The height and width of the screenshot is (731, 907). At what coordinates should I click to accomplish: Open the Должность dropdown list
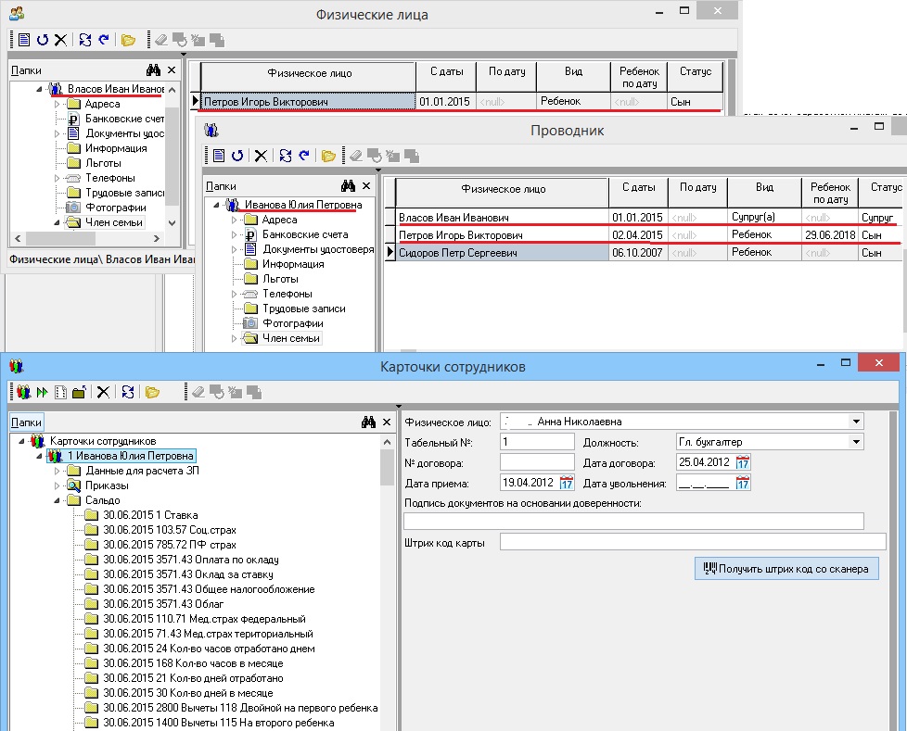click(857, 442)
